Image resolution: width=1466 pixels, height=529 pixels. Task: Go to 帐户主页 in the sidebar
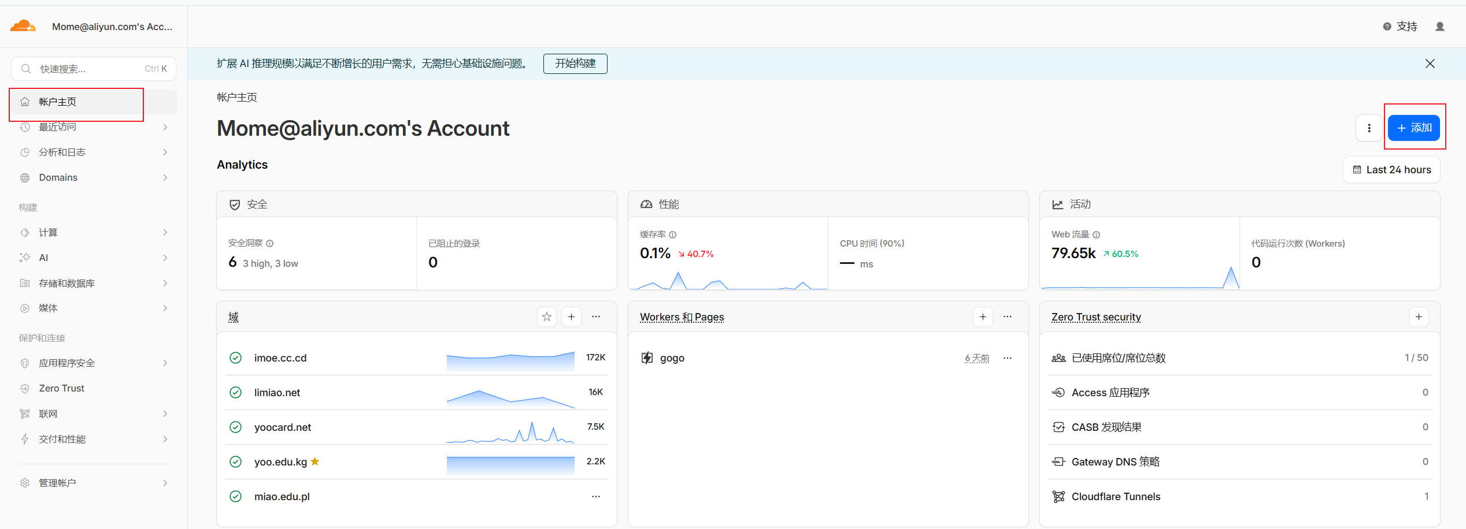tap(58, 102)
